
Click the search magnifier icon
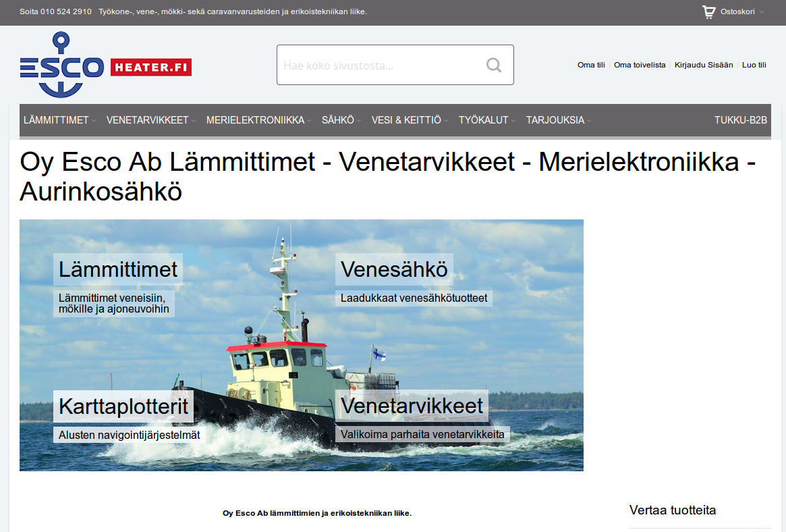point(494,65)
